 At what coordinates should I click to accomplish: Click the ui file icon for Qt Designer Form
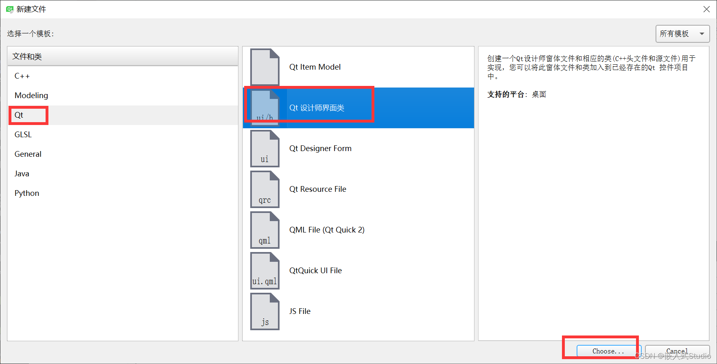[x=265, y=149]
